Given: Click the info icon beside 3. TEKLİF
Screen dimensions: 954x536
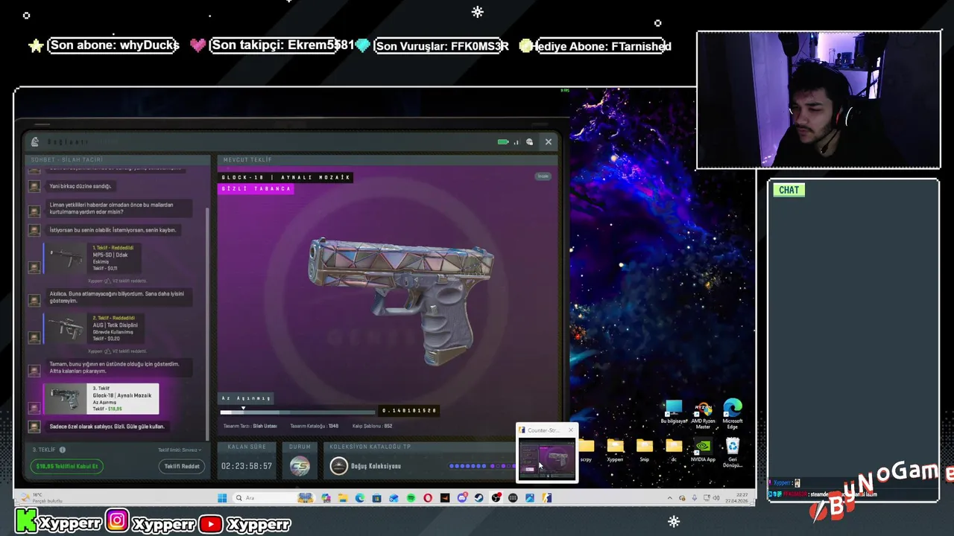Looking at the screenshot, I should [x=63, y=450].
